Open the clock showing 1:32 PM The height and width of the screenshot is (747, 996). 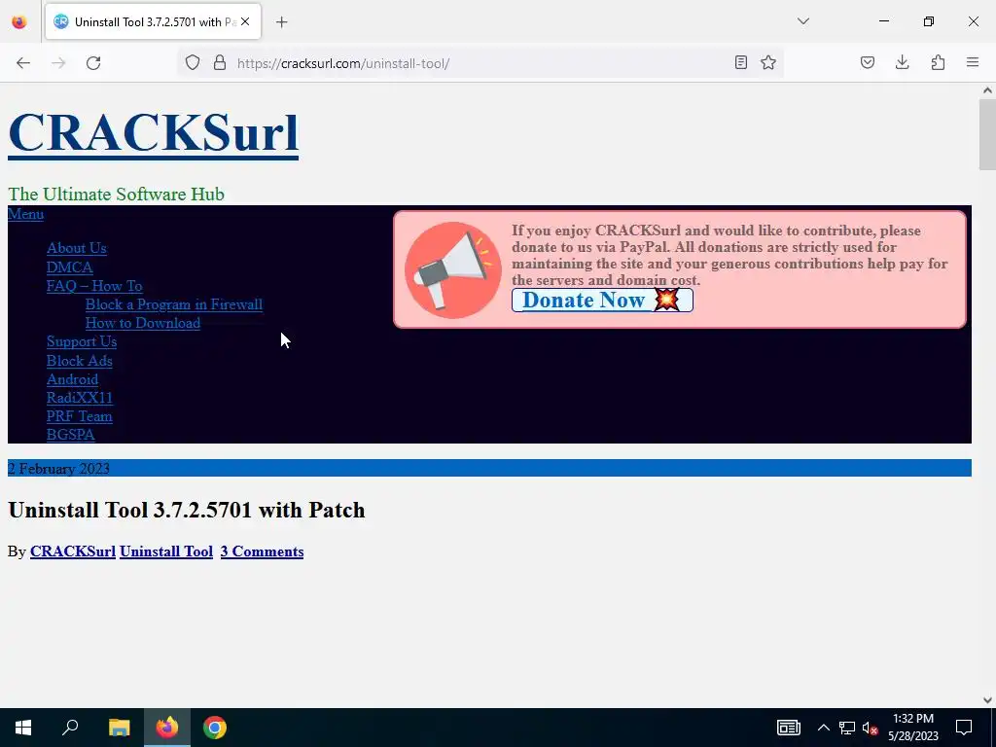coord(912,728)
